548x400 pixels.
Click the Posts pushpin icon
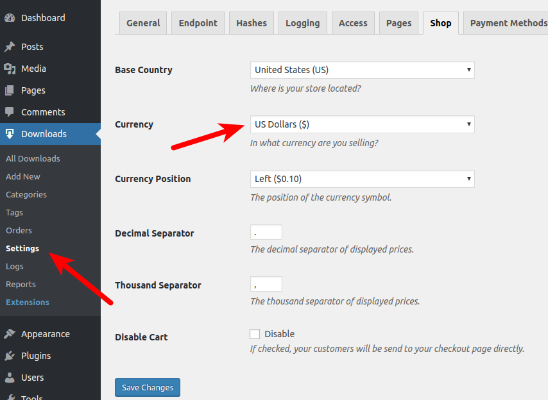click(10, 47)
